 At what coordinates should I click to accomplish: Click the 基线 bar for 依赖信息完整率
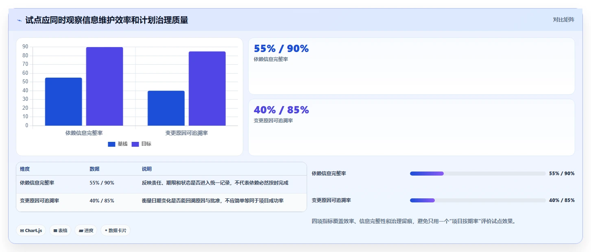(63, 102)
